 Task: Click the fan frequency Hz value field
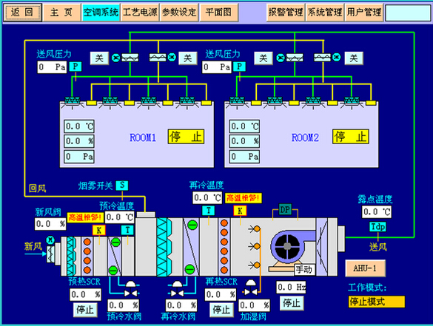coord(291,288)
